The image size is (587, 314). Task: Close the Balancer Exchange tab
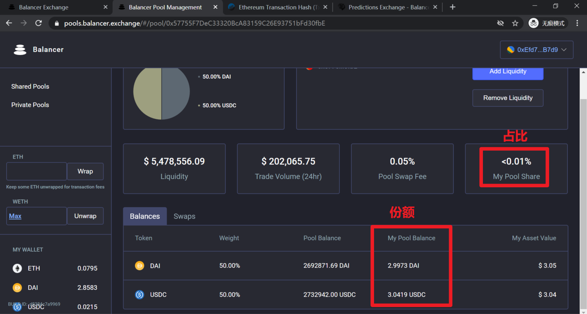point(106,7)
